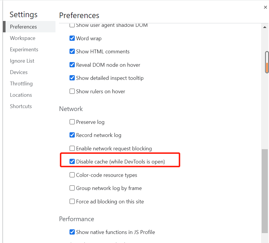This screenshot has height=243, width=269.
Task: Disable Show HTML comments
Action: (72, 52)
